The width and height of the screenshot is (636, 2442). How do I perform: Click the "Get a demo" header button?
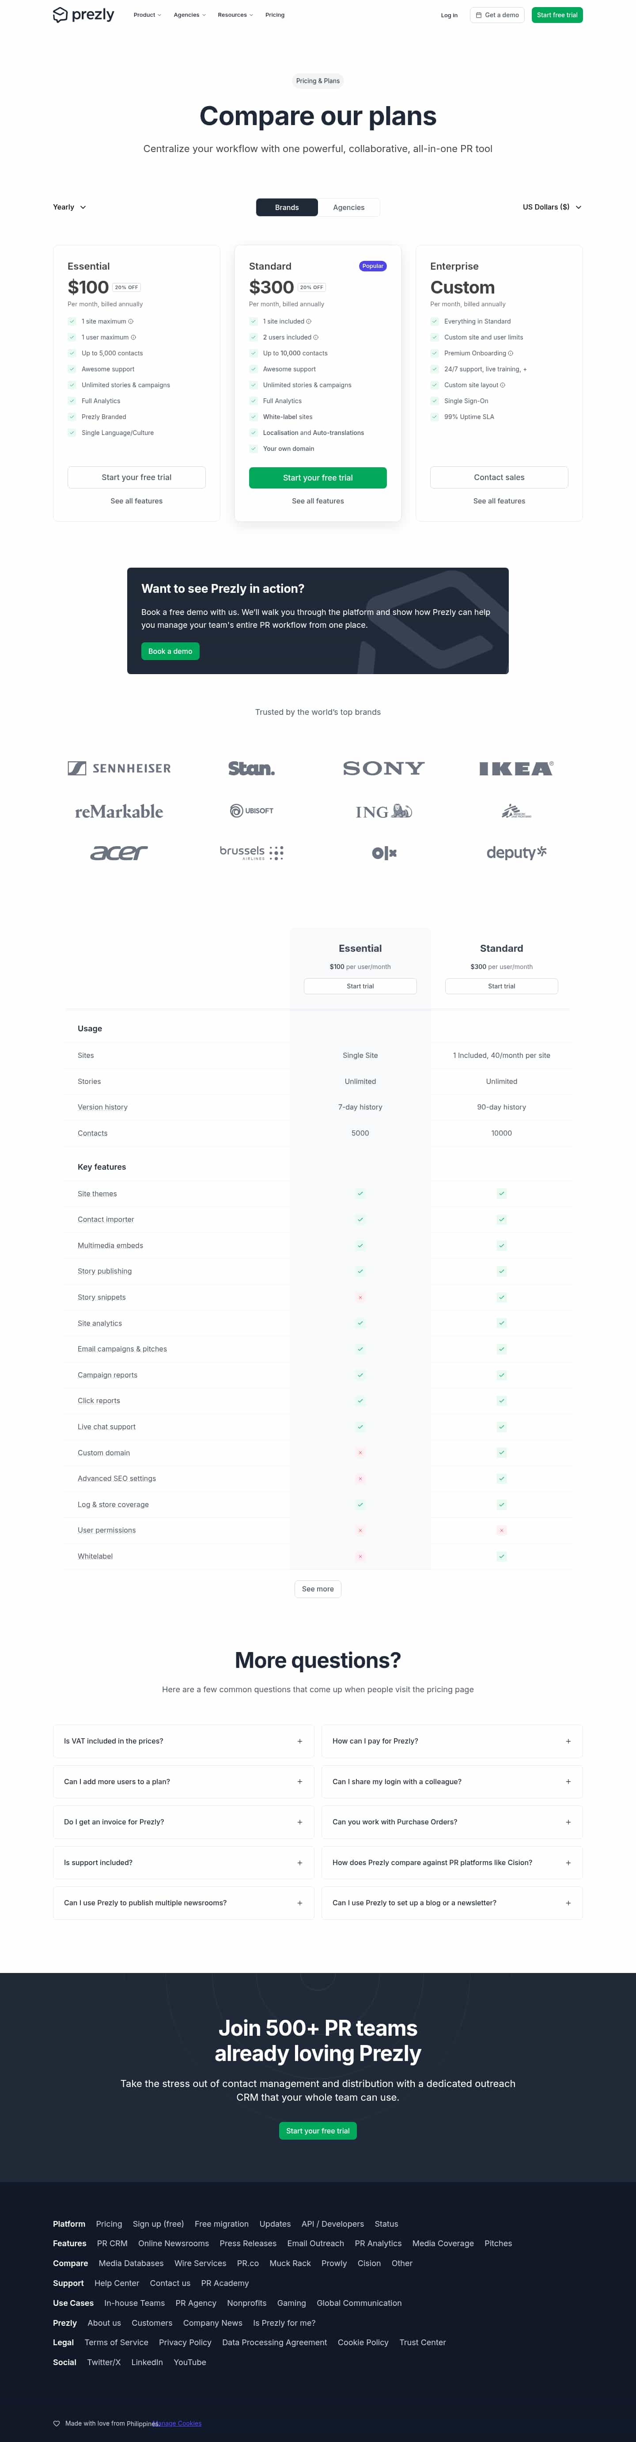point(497,15)
